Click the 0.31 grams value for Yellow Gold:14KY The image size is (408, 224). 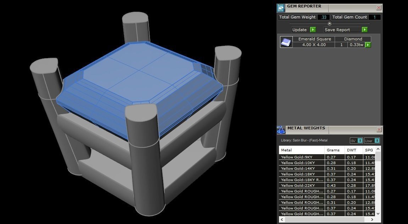click(x=331, y=169)
